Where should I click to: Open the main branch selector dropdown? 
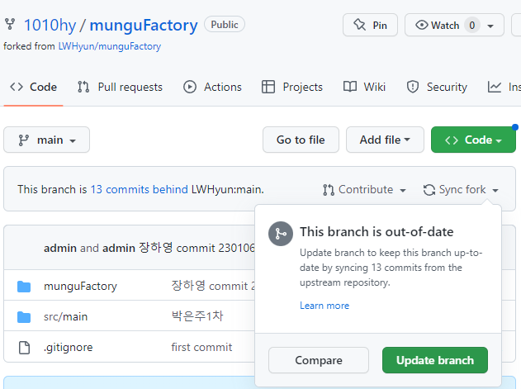pyautogui.click(x=46, y=140)
